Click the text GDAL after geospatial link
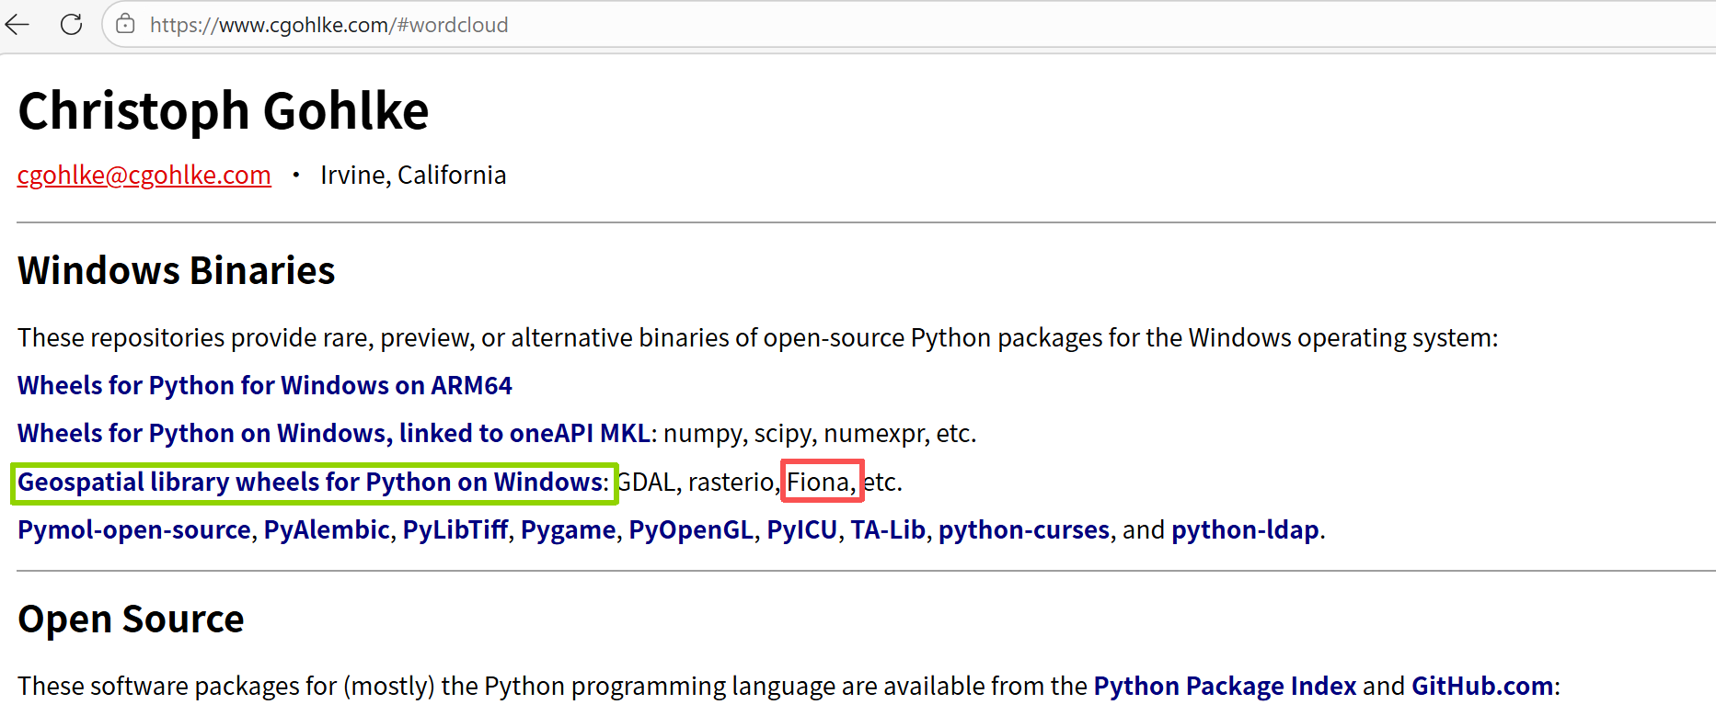1716x716 pixels. [646, 482]
